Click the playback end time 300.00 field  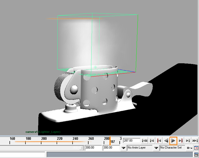click(93, 148)
